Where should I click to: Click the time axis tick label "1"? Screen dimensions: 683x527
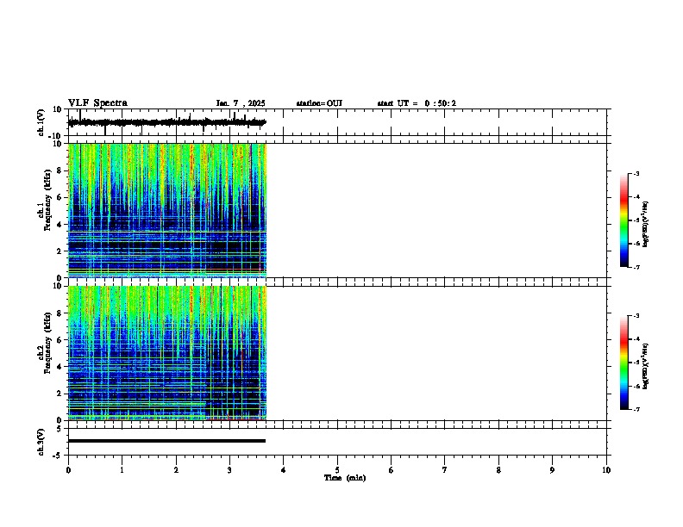(x=122, y=470)
